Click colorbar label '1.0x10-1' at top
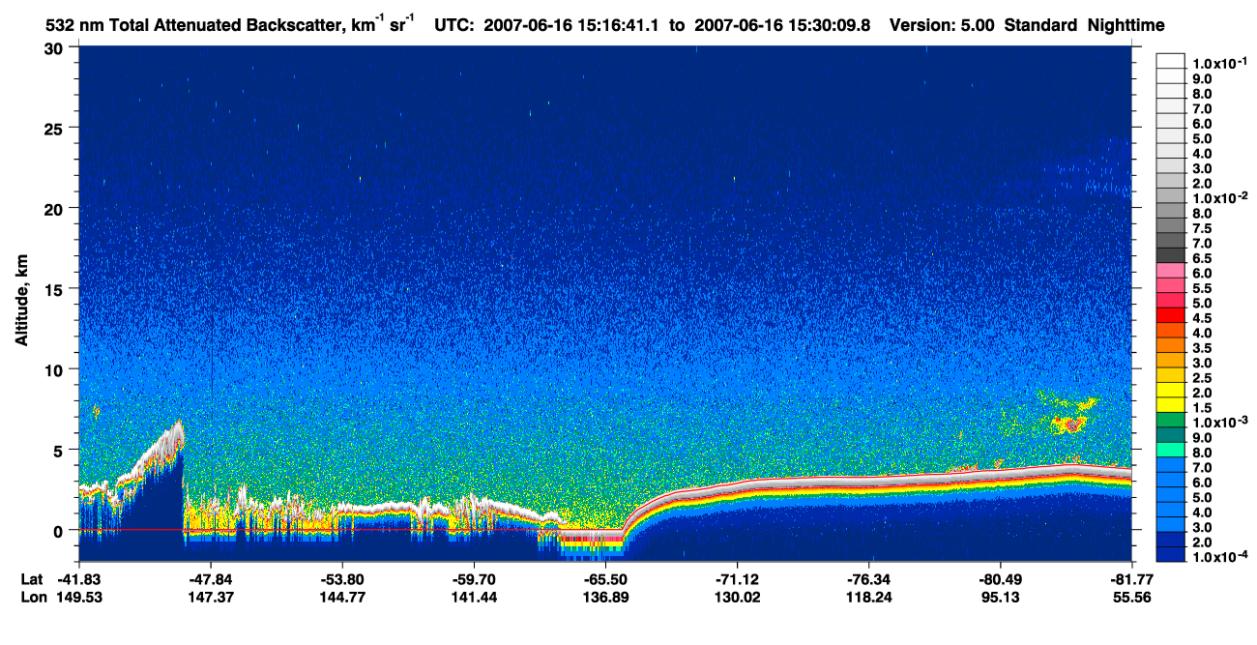This screenshot has height=645, width=1257. pyautogui.click(x=1218, y=62)
